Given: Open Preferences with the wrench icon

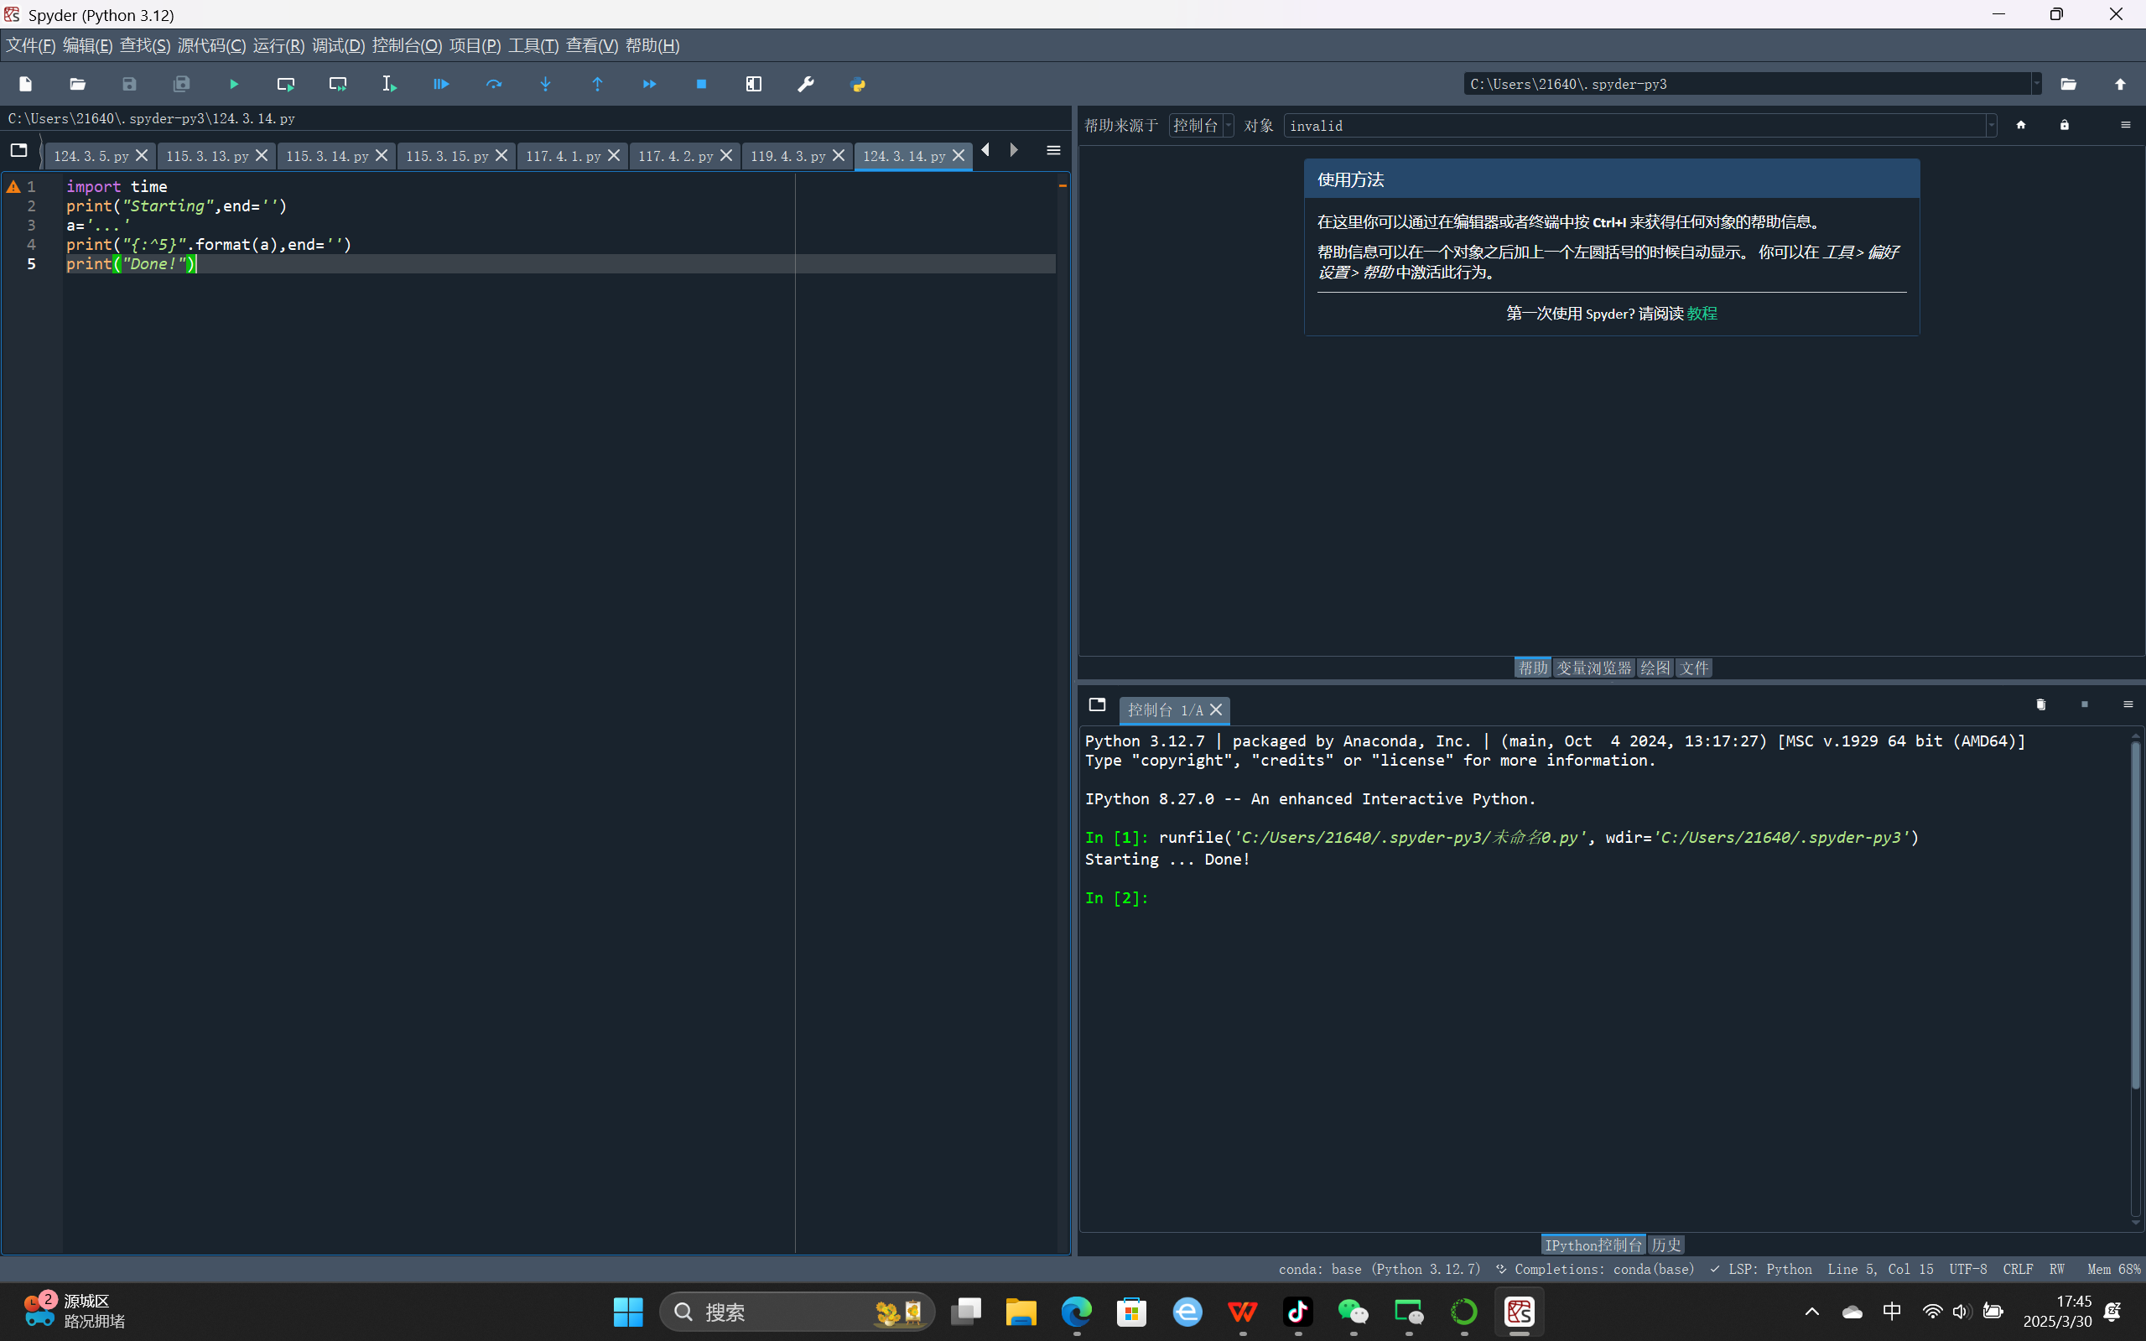Looking at the screenshot, I should 805,84.
